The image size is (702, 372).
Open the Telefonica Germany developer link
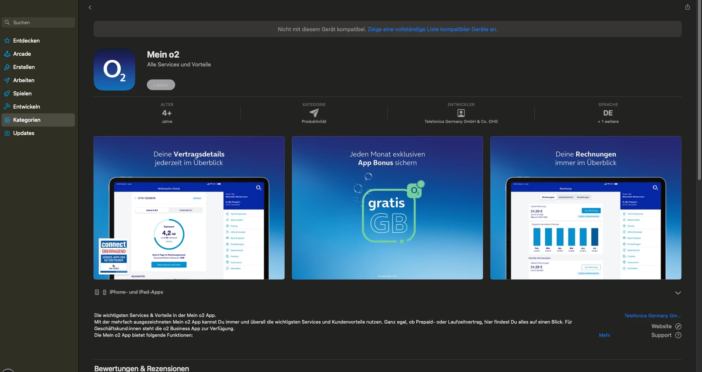pyautogui.click(x=652, y=316)
